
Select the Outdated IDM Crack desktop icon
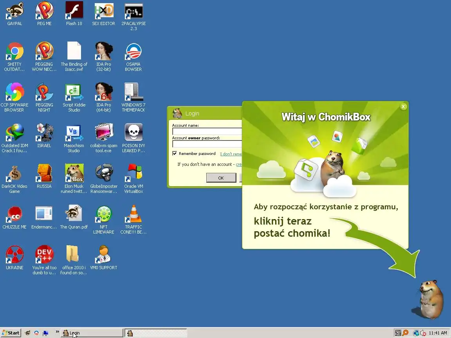tap(14, 138)
